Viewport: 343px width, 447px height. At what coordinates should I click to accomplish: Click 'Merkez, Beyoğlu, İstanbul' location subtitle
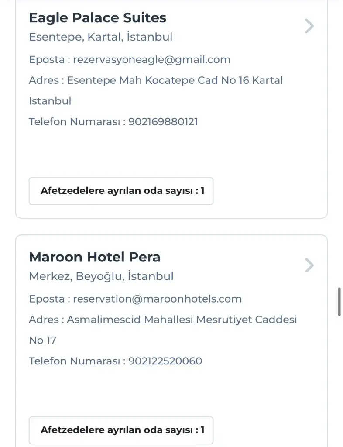coord(101,276)
